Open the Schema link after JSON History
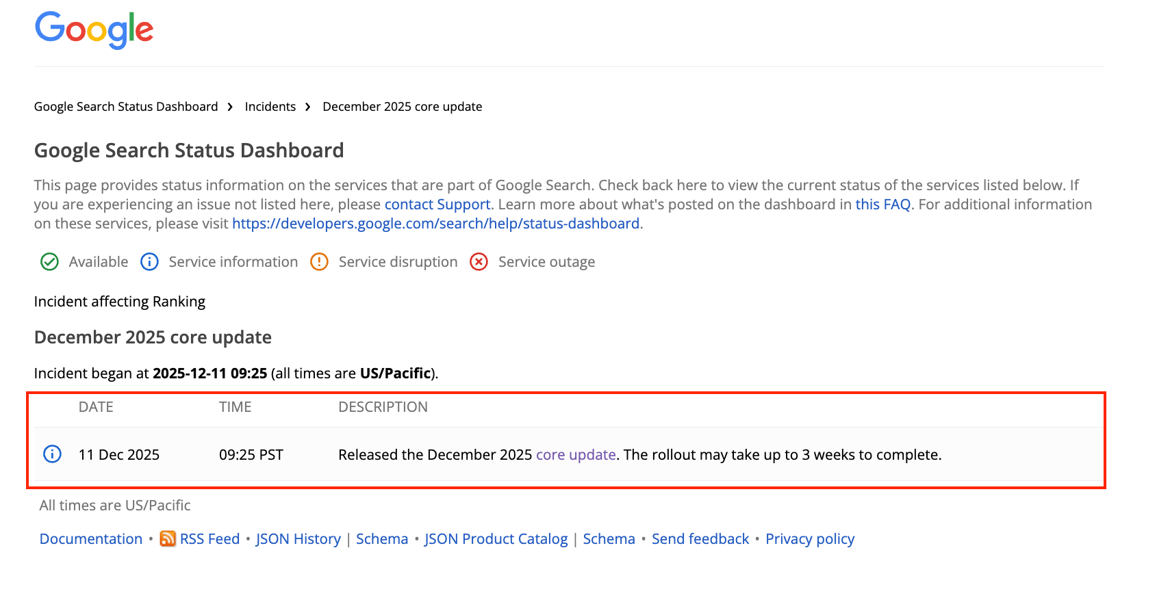Screen dimensions: 1157x613 click(x=382, y=539)
